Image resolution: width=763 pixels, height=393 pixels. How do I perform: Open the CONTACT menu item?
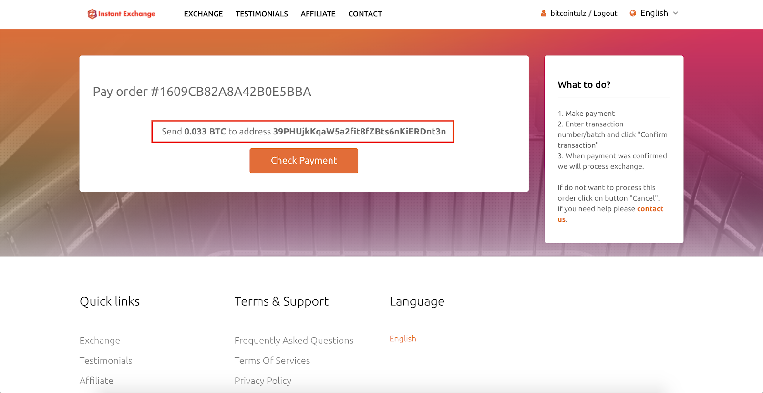[x=365, y=14]
